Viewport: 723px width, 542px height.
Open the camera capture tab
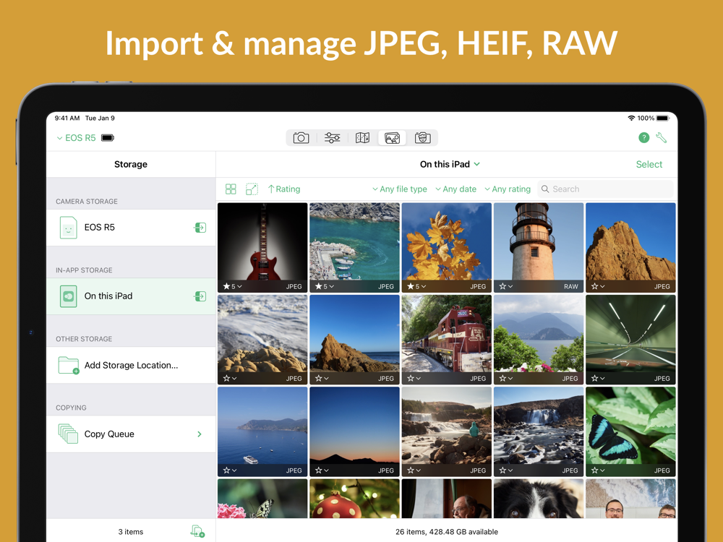point(301,138)
